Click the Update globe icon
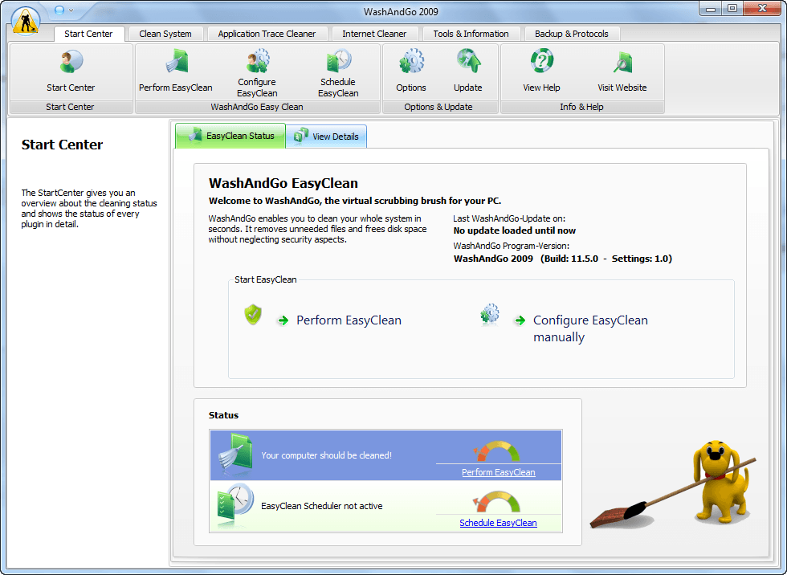Viewport: 787px width, 575px height. coord(468,61)
